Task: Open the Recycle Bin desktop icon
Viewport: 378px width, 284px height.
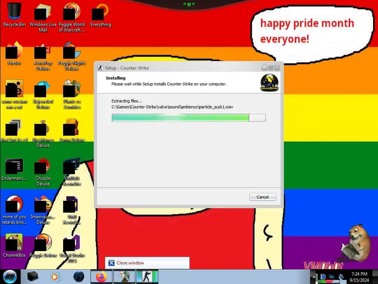Action: pos(14,15)
